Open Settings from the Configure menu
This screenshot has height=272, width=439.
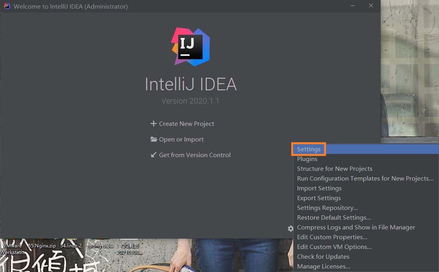click(x=366, y=149)
